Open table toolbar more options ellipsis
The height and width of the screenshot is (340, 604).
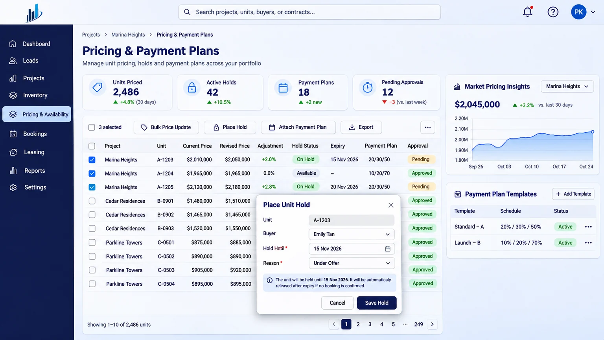[428, 127]
